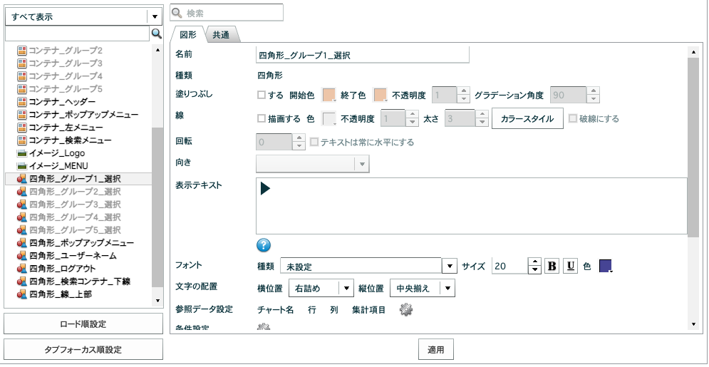Select tree item コンテナ_ヘッダー
The image size is (709, 367).
tap(62, 102)
